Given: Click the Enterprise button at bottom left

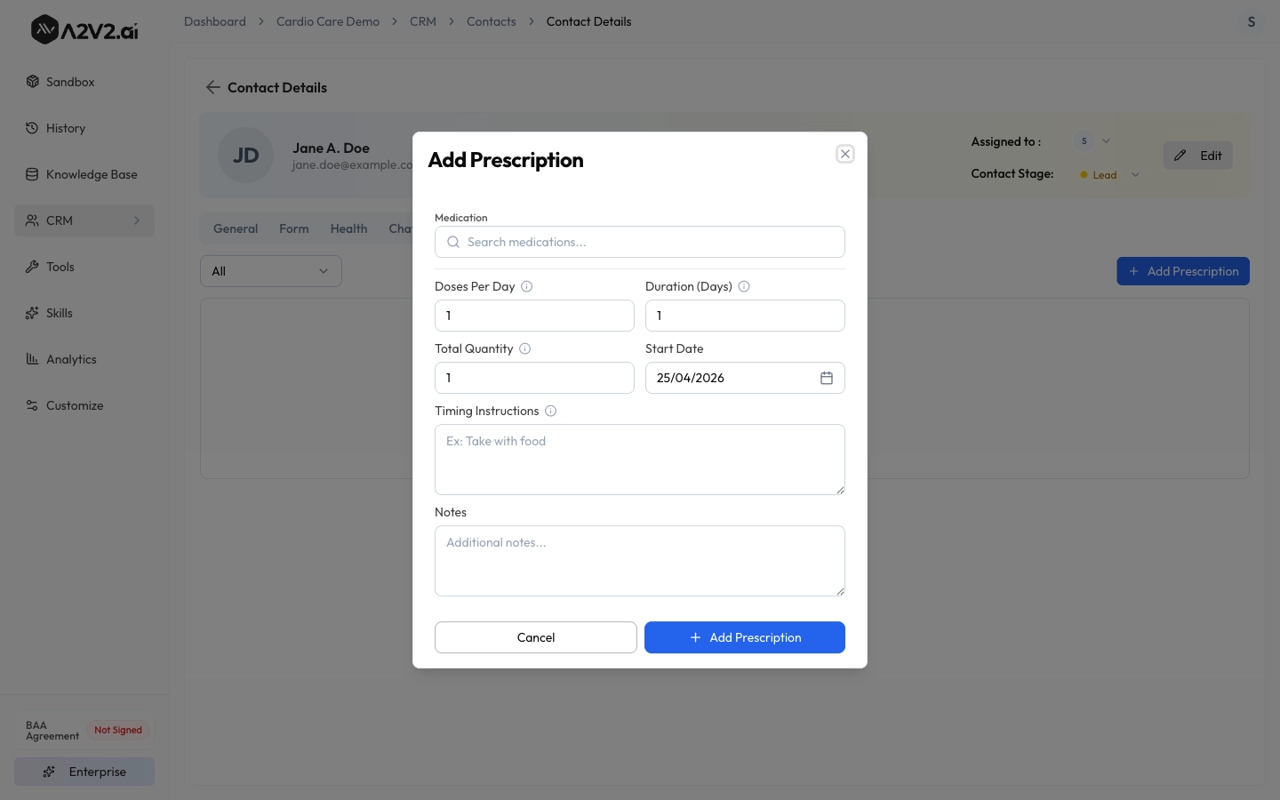Looking at the screenshot, I should pyautogui.click(x=84, y=772).
